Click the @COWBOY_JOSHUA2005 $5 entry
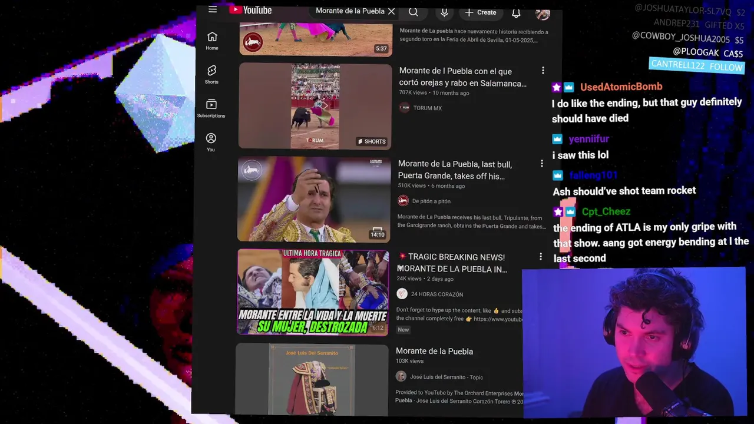 point(688,39)
